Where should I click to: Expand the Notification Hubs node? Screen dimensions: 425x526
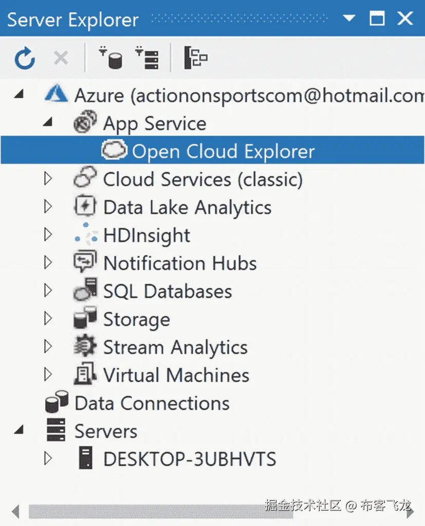point(48,262)
